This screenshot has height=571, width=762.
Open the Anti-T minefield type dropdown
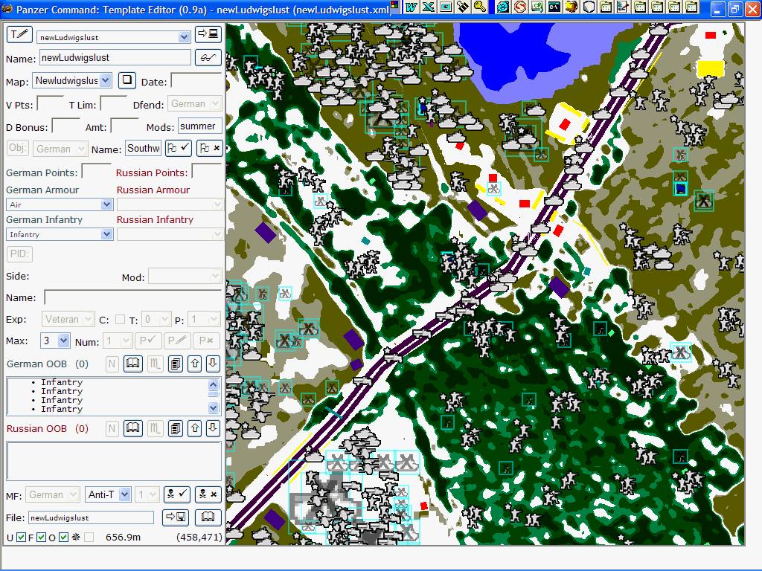coord(124,494)
